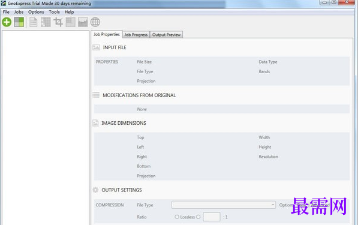
Task: Select the custom ratio radio button
Action: coord(198,217)
